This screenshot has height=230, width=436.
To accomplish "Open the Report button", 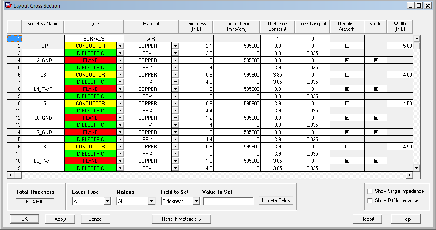I will [367, 219].
